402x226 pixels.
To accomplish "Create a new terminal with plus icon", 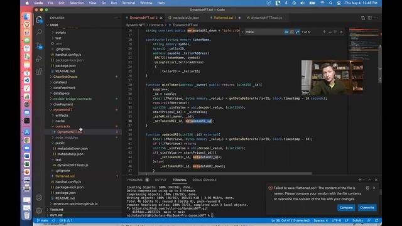I will click(x=360, y=180).
